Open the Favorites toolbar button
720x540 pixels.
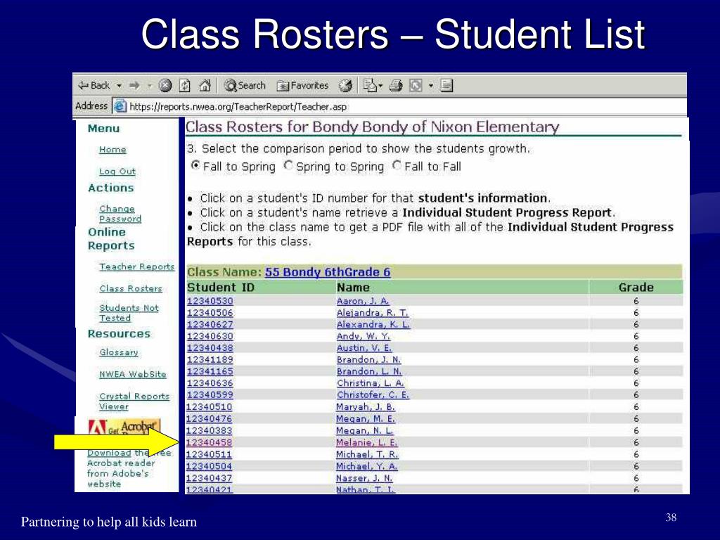click(x=303, y=85)
